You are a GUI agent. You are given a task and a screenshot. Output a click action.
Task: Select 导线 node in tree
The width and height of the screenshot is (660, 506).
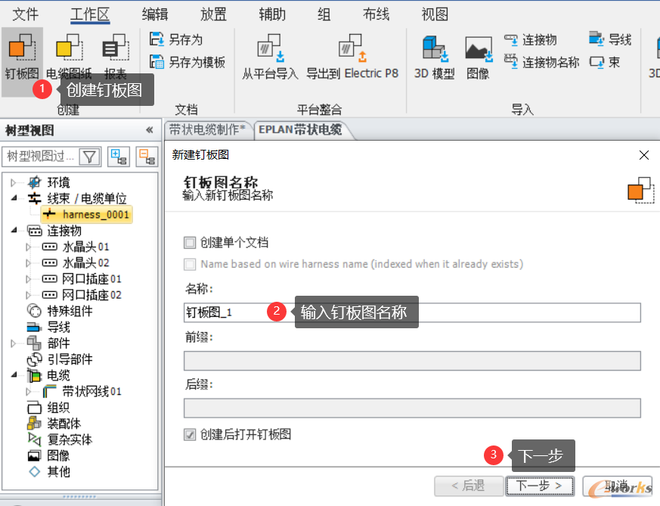pyautogui.click(x=48, y=327)
